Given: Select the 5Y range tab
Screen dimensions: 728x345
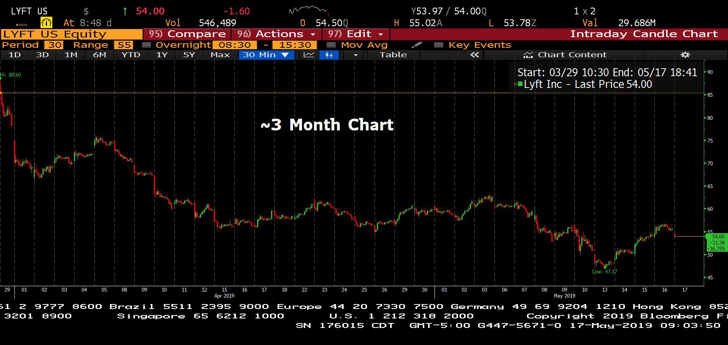Looking at the screenshot, I should coord(189,55).
